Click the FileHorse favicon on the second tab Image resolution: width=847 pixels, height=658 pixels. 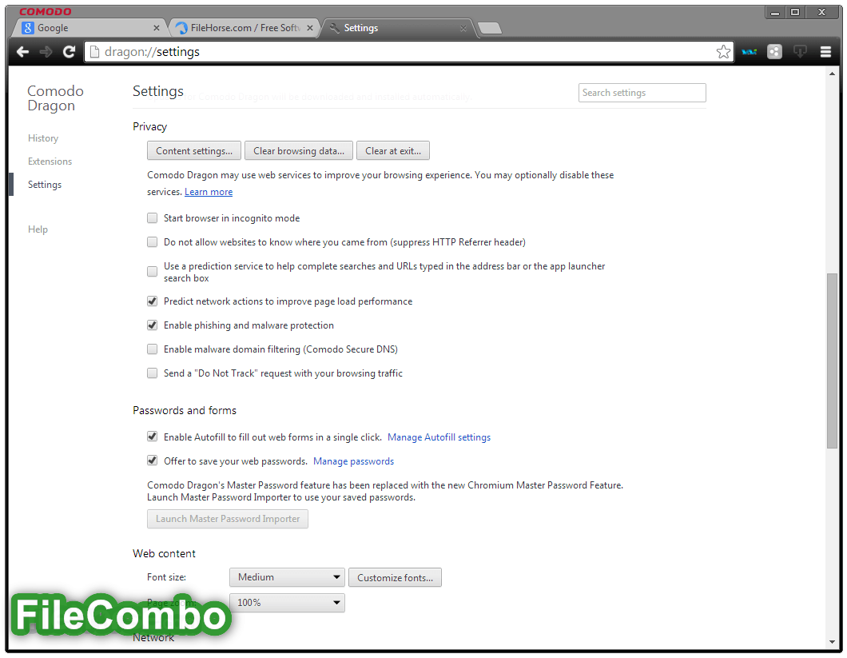tap(181, 28)
